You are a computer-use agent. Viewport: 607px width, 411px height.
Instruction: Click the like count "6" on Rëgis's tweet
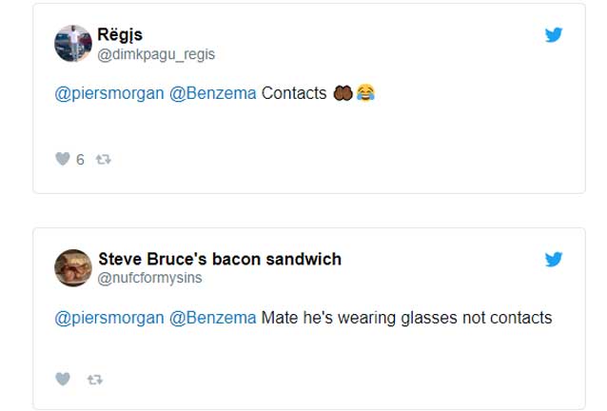point(80,160)
